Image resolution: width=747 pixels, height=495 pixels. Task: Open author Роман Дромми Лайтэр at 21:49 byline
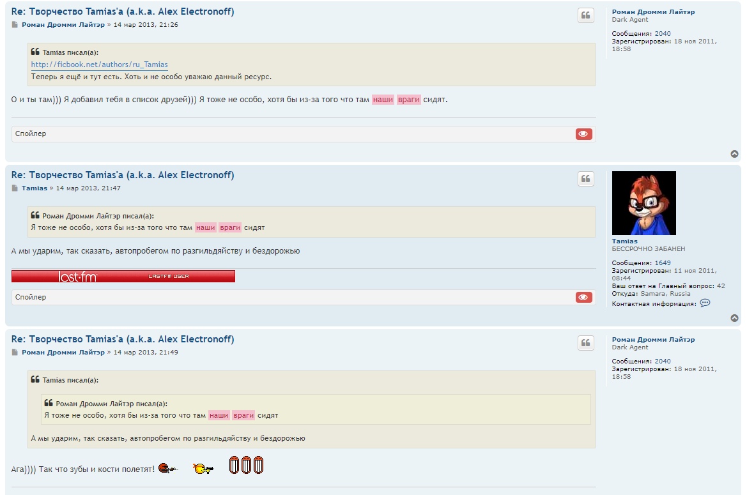tap(63, 352)
